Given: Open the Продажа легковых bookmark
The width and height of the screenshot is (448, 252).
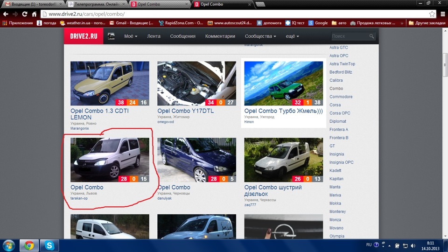Looking at the screenshot, I should click(373, 23).
